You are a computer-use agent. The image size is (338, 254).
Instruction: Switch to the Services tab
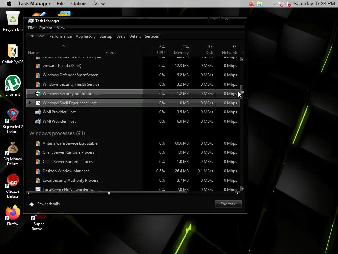click(x=152, y=36)
